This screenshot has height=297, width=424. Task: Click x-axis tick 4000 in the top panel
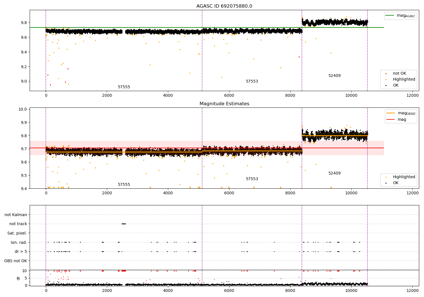pos(168,95)
